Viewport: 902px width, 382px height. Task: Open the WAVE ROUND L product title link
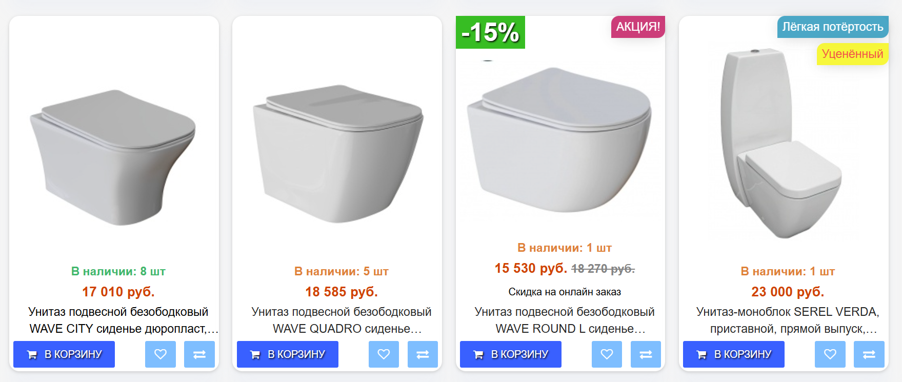pos(565,320)
